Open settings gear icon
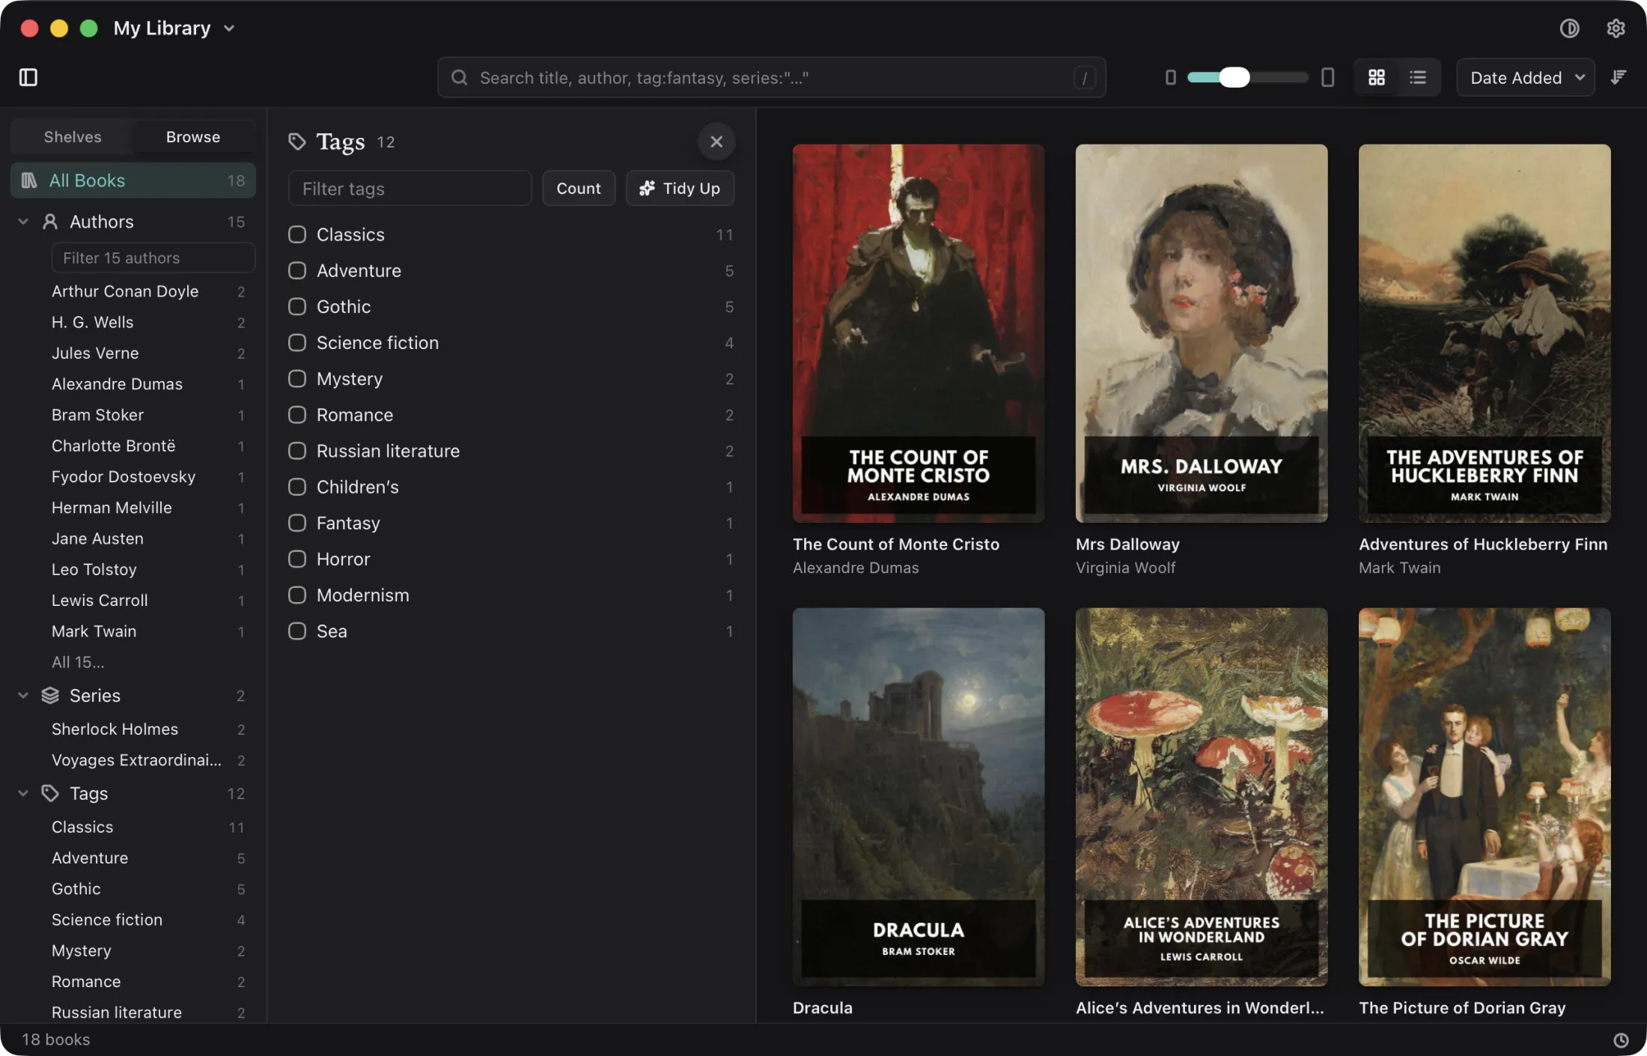The image size is (1647, 1056). coord(1616,28)
